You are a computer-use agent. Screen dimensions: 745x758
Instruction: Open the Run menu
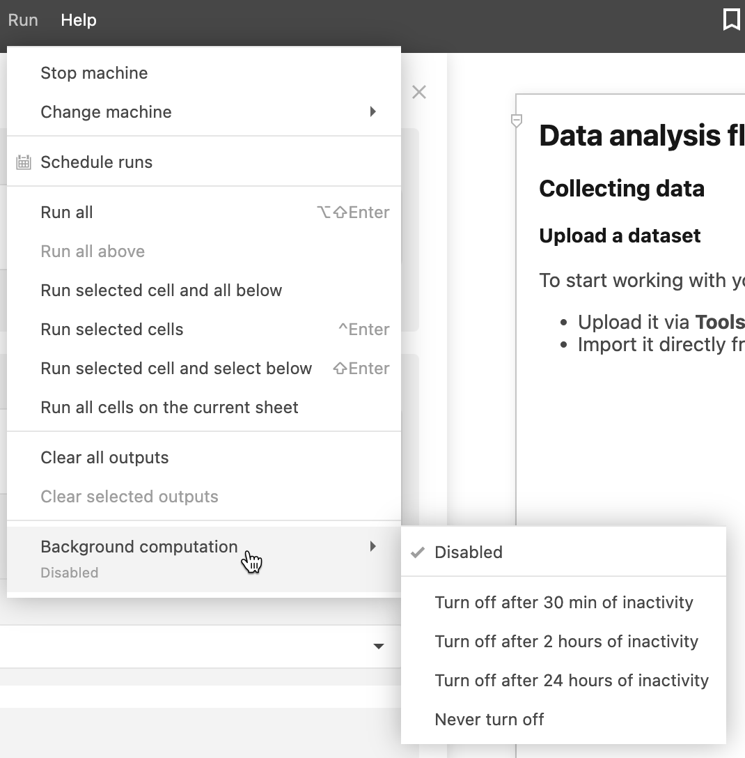point(23,20)
